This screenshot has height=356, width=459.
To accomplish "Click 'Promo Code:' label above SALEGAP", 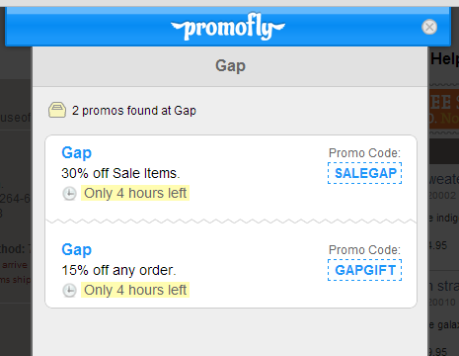I will click(x=364, y=153).
